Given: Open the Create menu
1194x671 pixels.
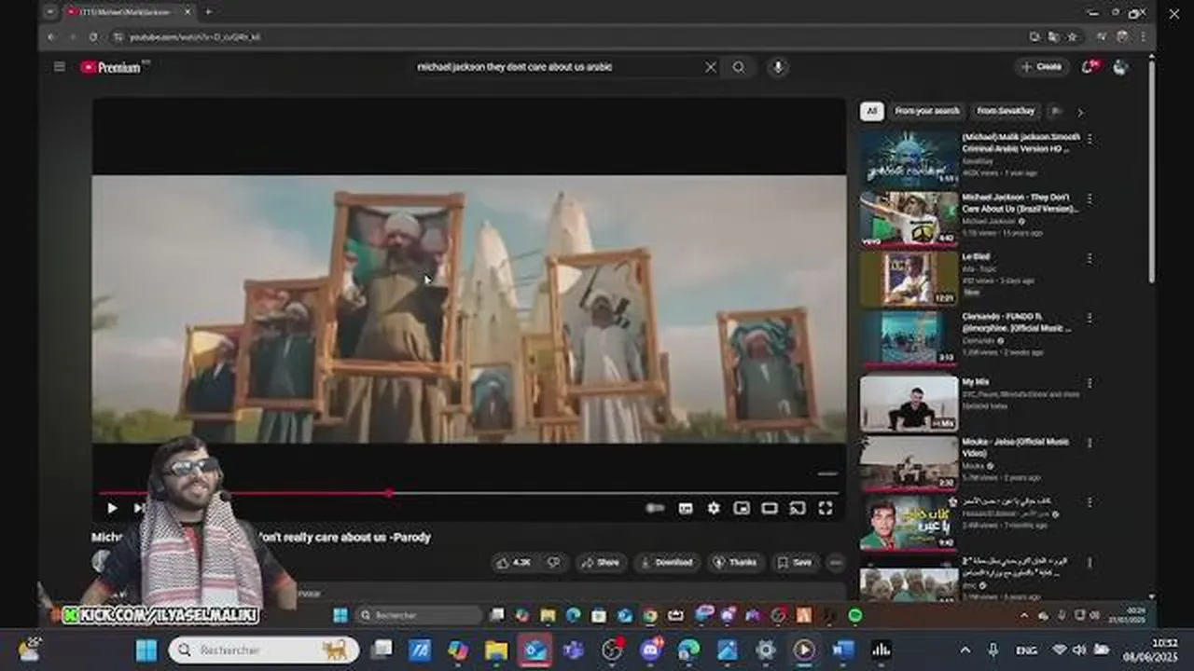Looking at the screenshot, I should 1042,67.
